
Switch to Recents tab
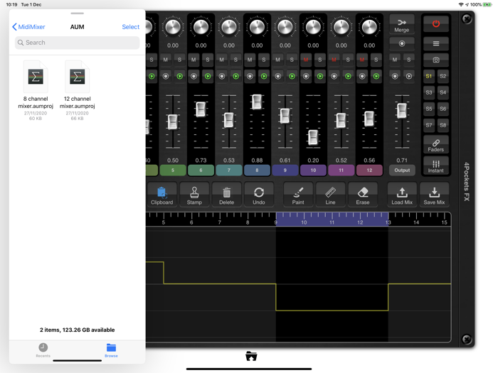[x=43, y=350]
